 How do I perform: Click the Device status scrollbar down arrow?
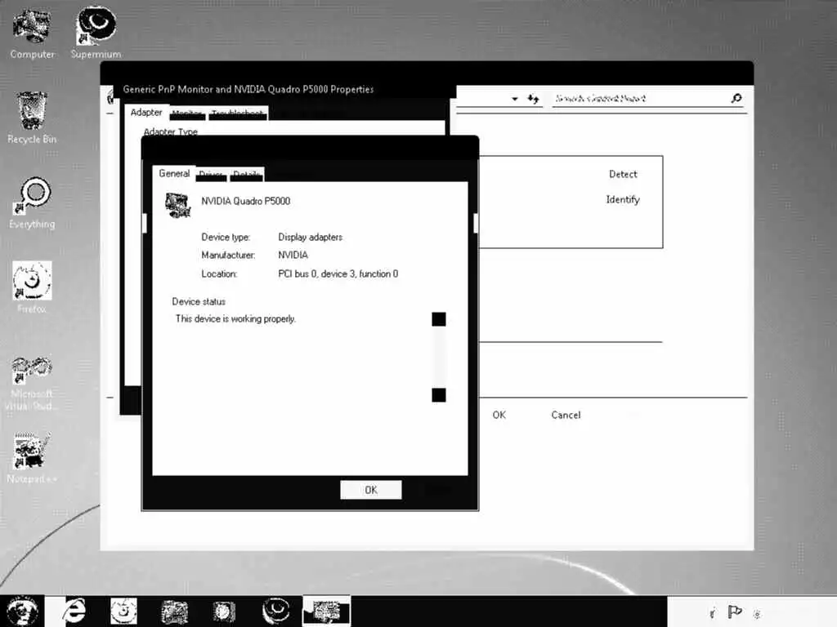click(439, 395)
